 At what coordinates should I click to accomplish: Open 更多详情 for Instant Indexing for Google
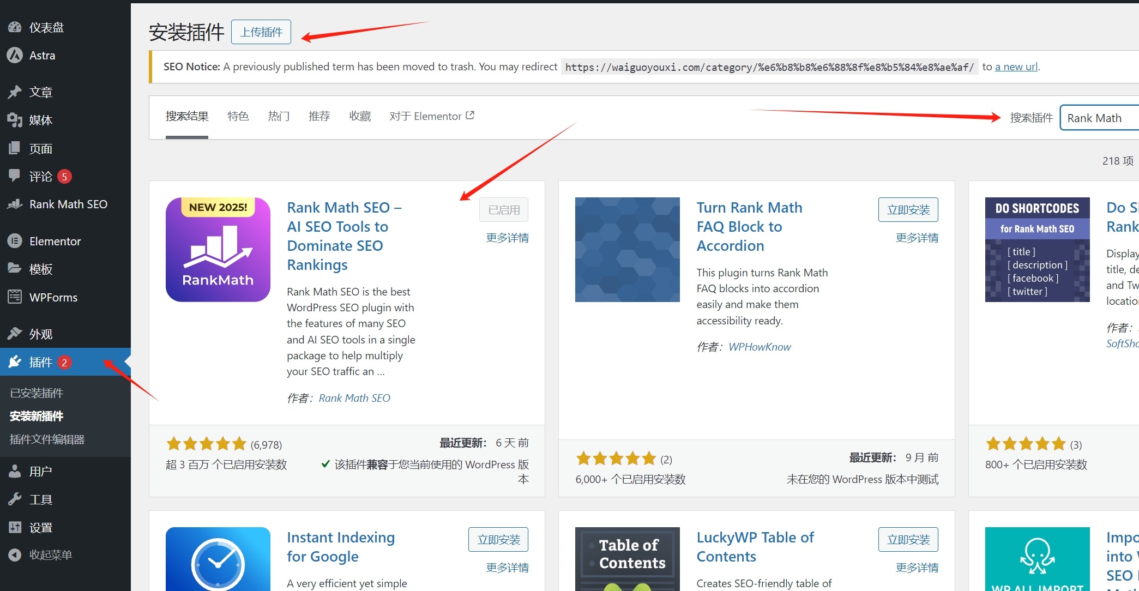(x=508, y=568)
